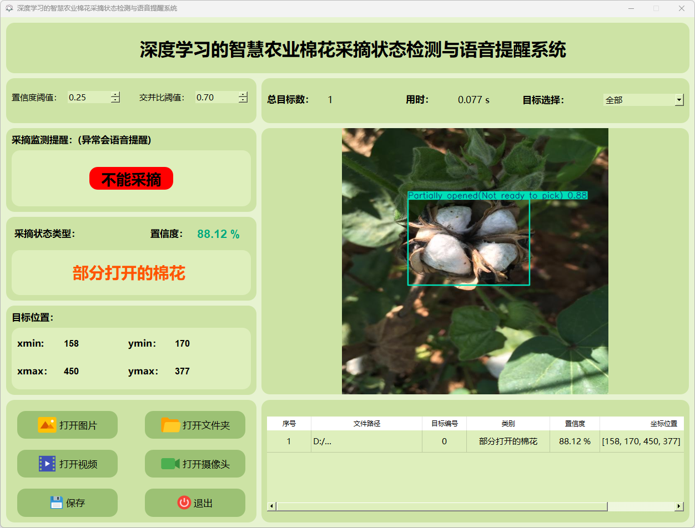This screenshot has height=528, width=695.
Task: Click the floppy disk save icon
Action: [56, 502]
